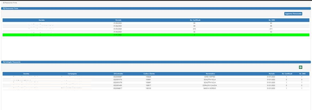The height and width of the screenshot is (110, 312).
Task: Select the summary row for period 01/05/2023
Action: tap(156, 23)
